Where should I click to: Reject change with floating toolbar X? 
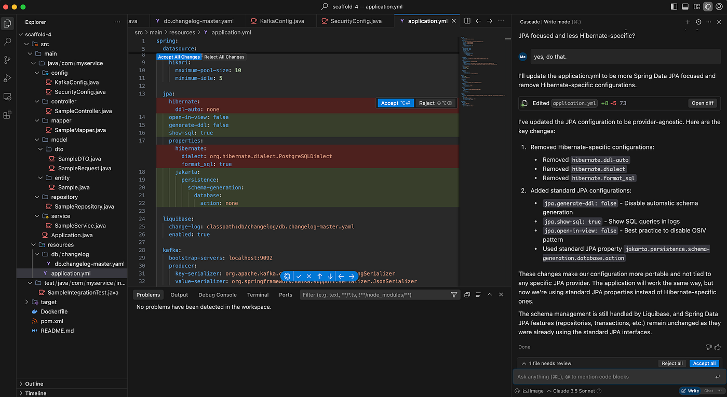point(309,277)
